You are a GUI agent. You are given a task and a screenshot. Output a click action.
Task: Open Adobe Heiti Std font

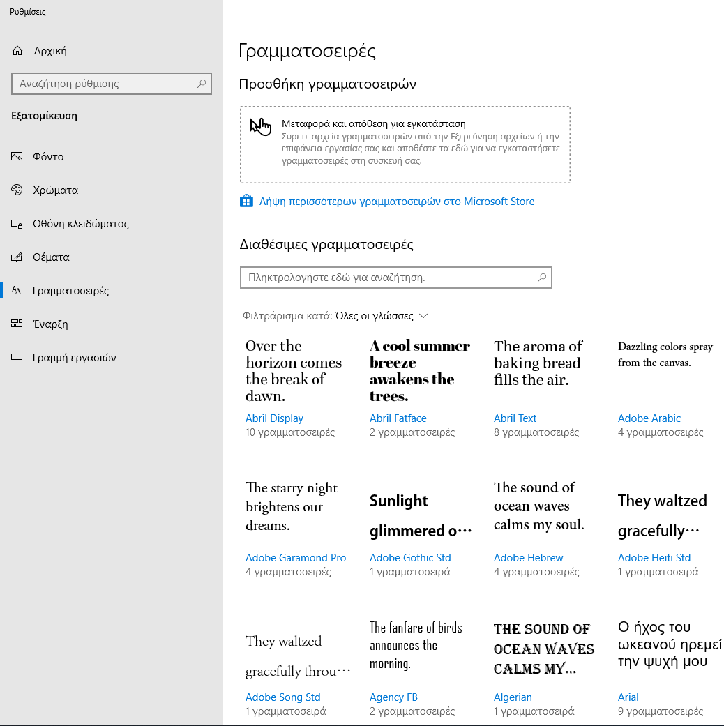click(654, 557)
